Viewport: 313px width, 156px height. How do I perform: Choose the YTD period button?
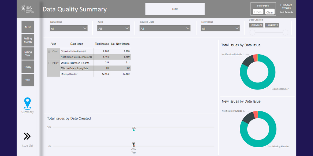click(x=28, y=80)
